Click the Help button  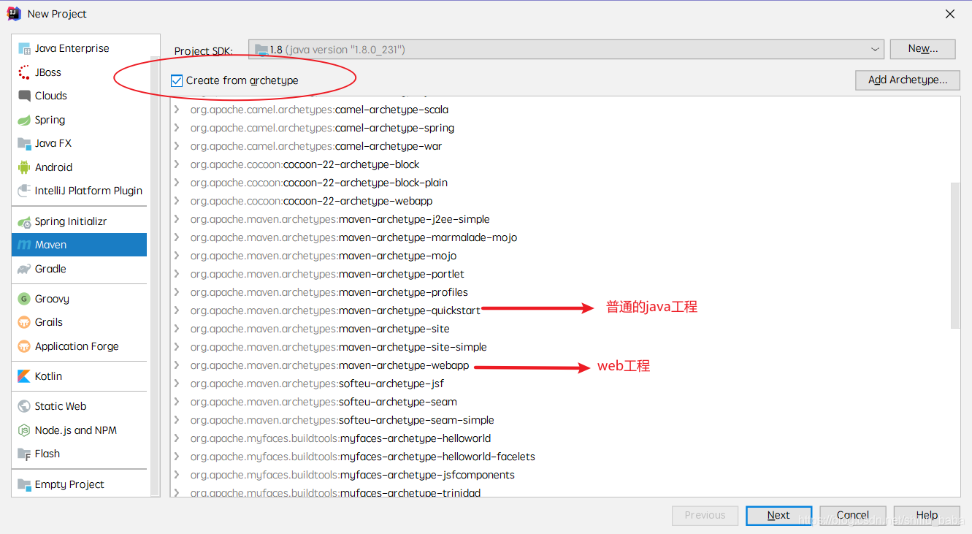coord(927,515)
